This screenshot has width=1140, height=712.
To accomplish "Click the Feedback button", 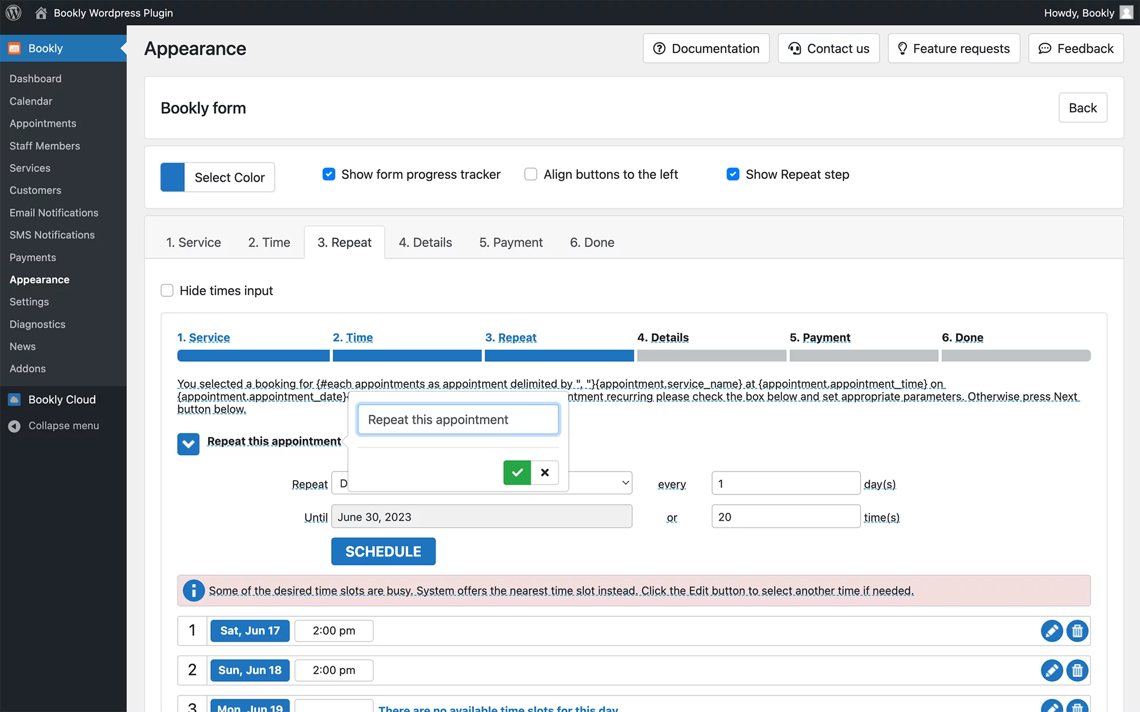I will pyautogui.click(x=1076, y=48).
